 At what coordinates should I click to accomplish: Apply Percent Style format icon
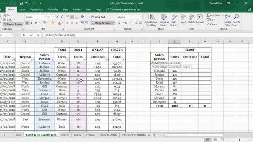point(126,23)
